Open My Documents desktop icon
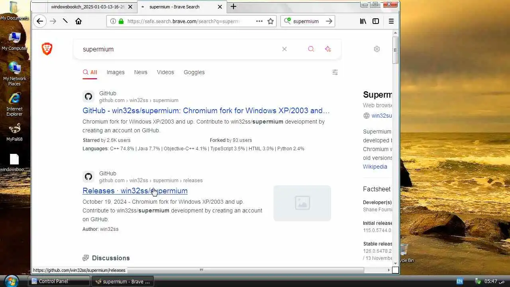The height and width of the screenshot is (287, 510). (14, 11)
